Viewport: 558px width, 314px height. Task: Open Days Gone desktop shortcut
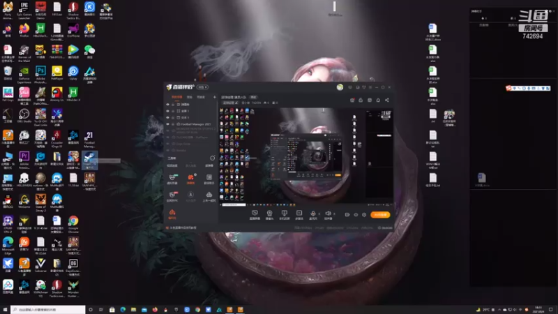click(x=73, y=267)
